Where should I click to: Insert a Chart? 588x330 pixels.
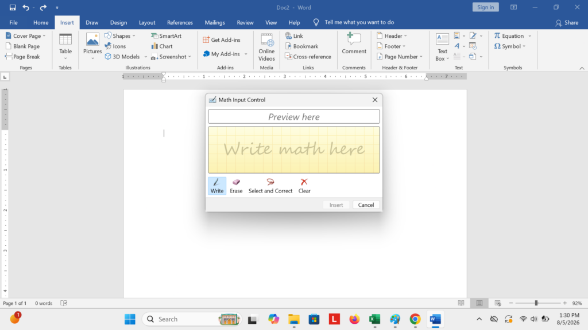coord(162,46)
